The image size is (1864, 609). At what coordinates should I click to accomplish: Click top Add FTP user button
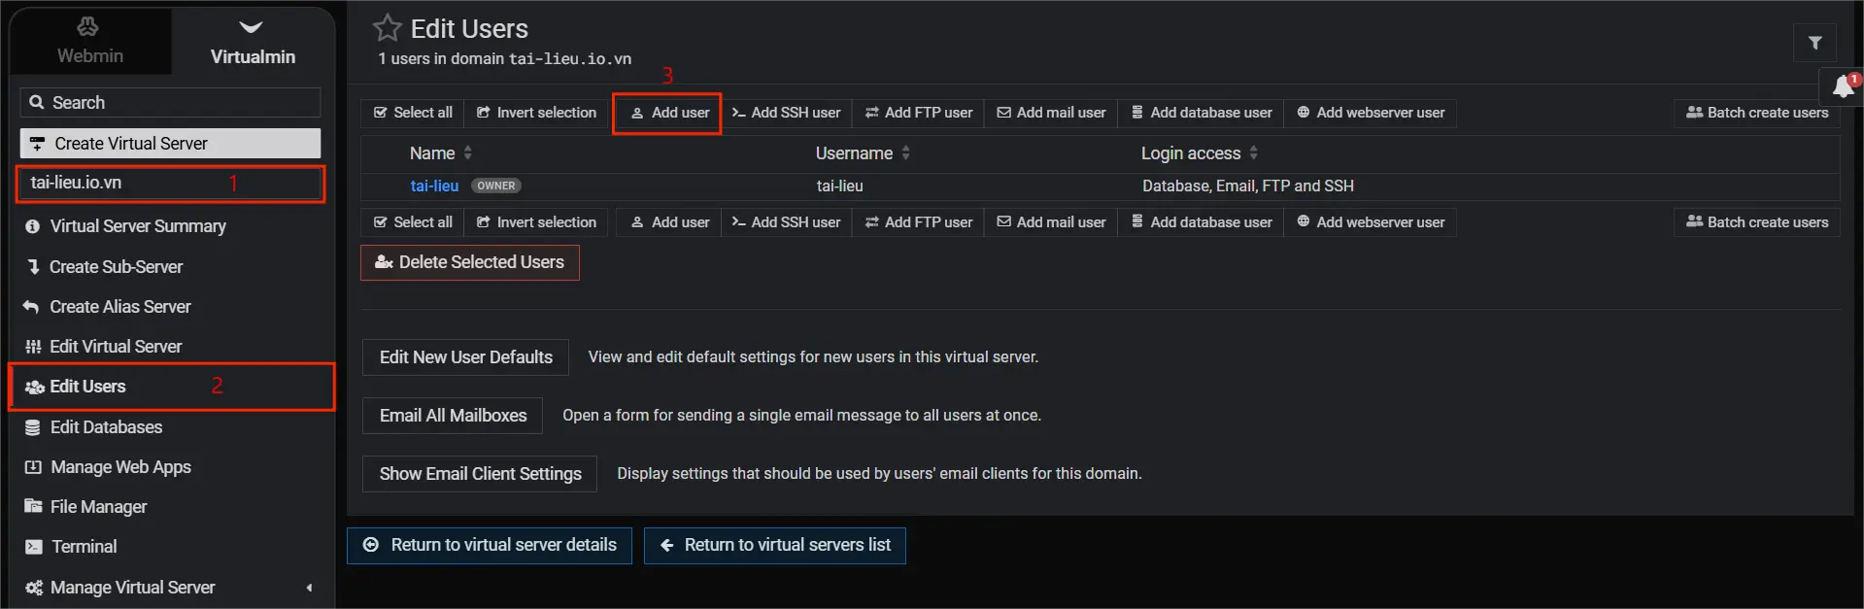[919, 113]
